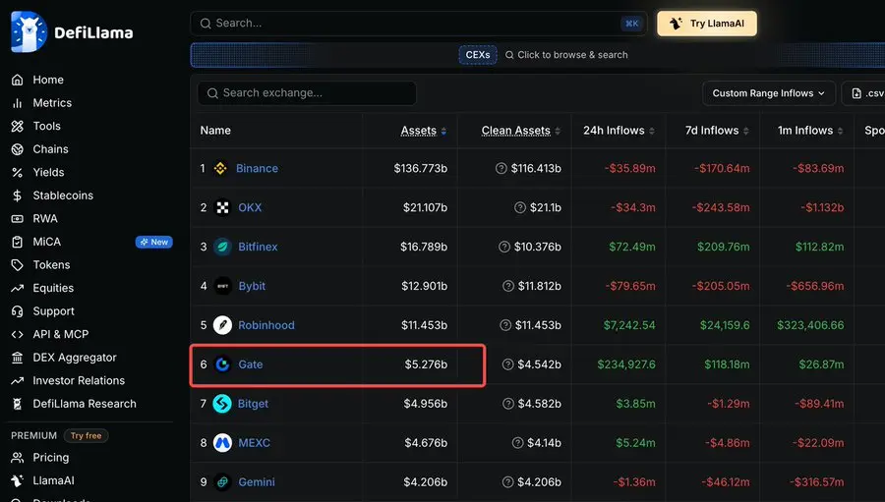
Task: Focus the top Search field
Action: tap(419, 24)
